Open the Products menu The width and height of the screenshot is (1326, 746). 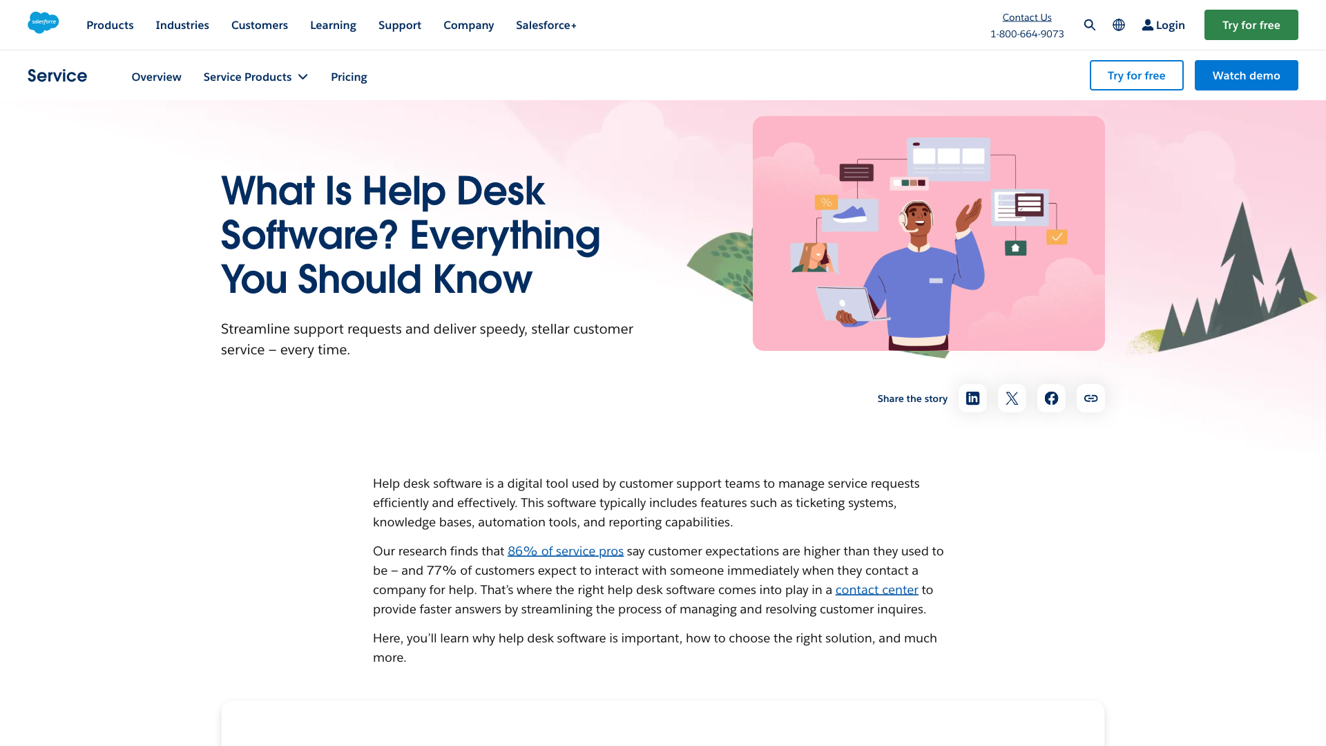click(110, 25)
